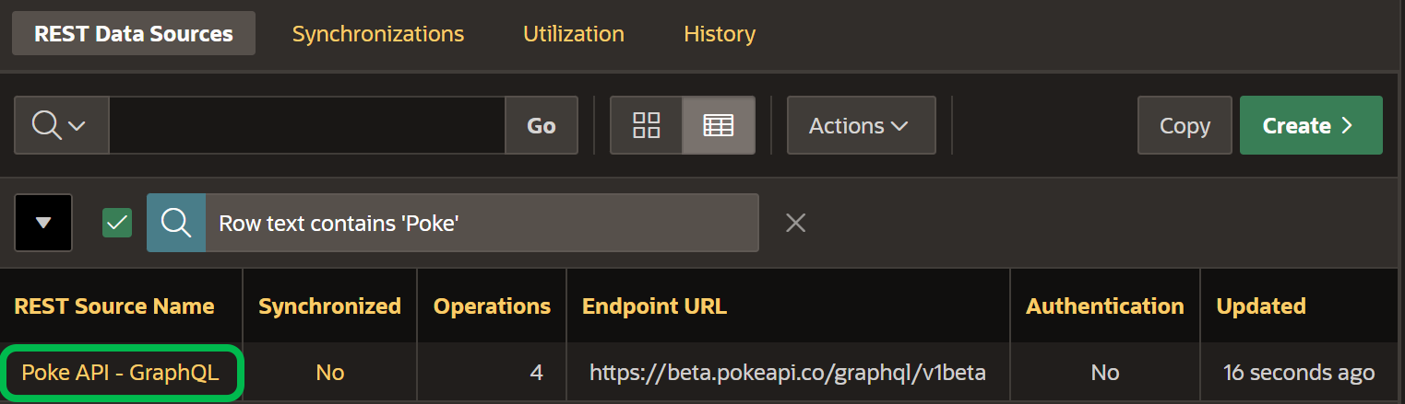Open the Synchronizations tab
Viewport: 1405px width, 404px height.
[x=378, y=34]
